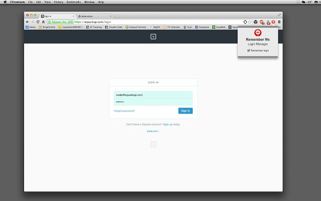Close the Sign In tab
This screenshot has height=201, width=321.
pos(74,16)
